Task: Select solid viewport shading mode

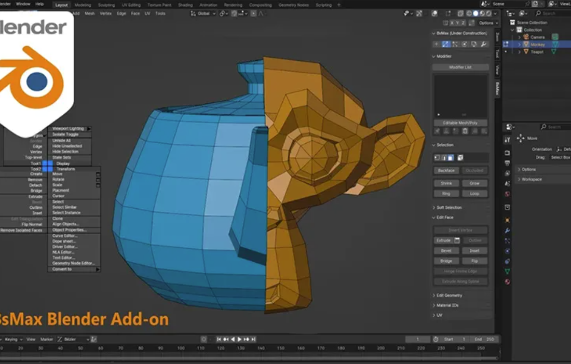Action: click(475, 14)
